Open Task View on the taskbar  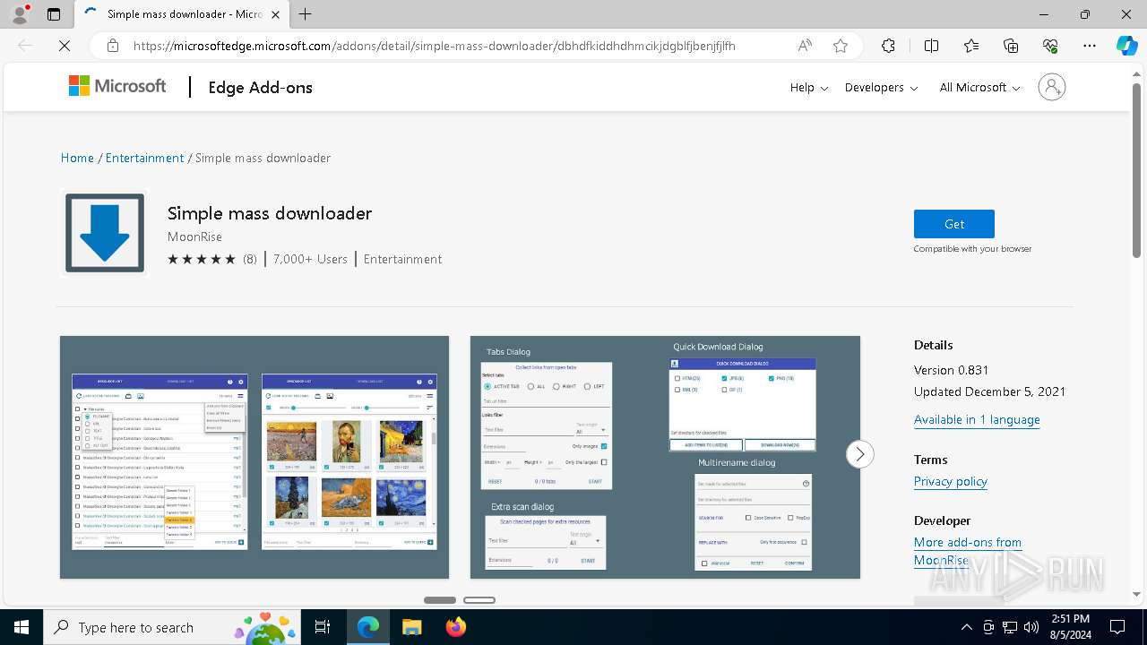(323, 627)
